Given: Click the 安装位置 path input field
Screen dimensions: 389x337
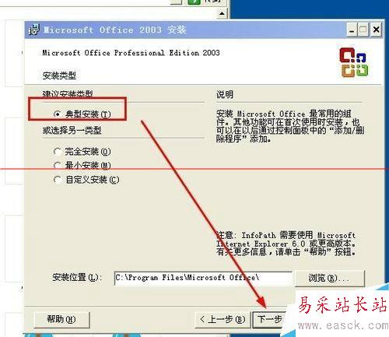Looking at the screenshot, I should pos(203,278).
